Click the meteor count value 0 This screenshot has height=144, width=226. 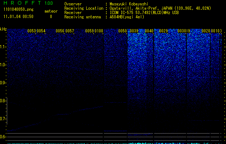click(x=51, y=17)
